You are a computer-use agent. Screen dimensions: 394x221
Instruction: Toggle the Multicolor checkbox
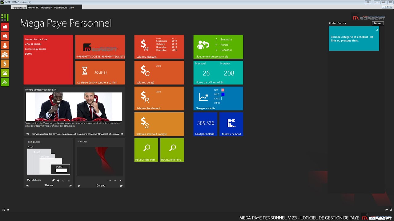(29, 180)
